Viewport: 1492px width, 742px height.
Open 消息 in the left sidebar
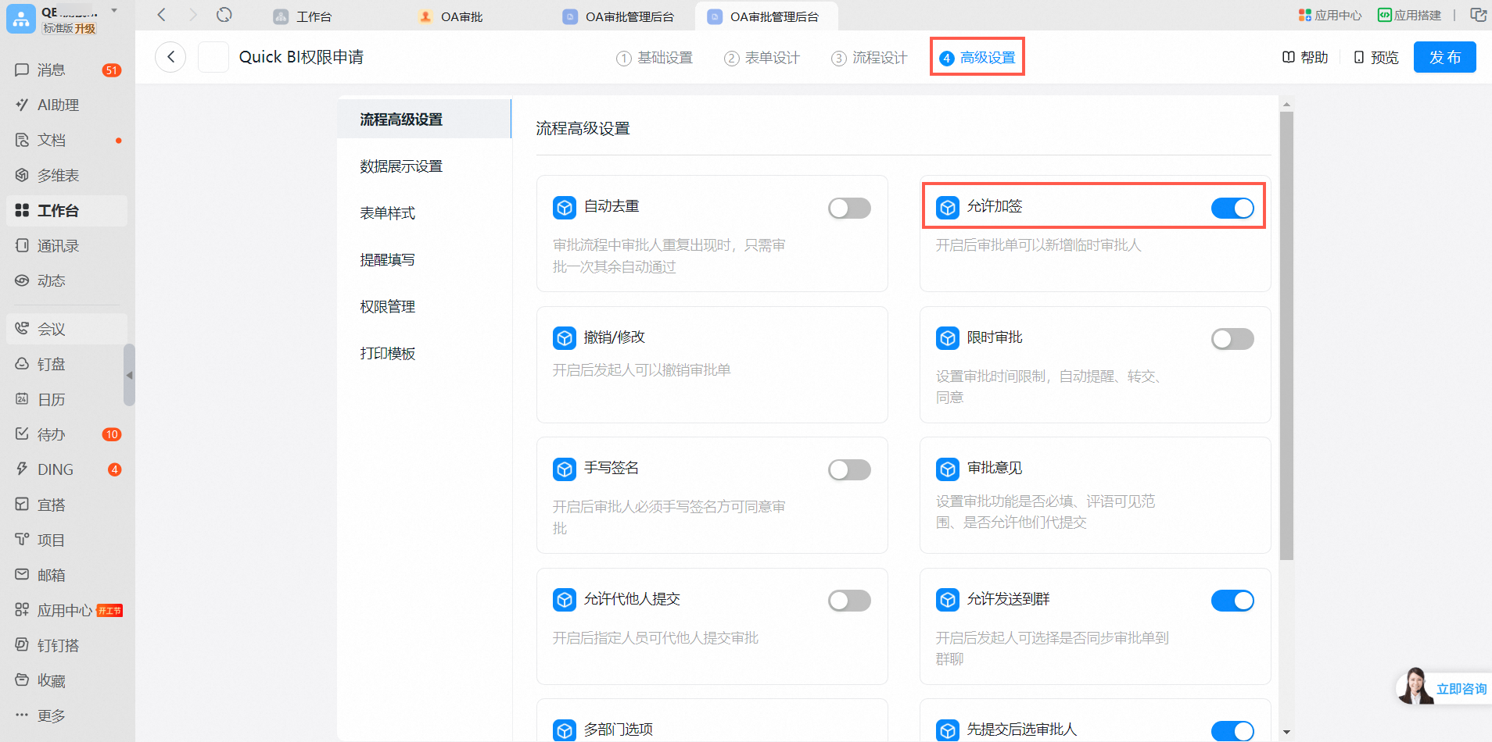(x=66, y=70)
